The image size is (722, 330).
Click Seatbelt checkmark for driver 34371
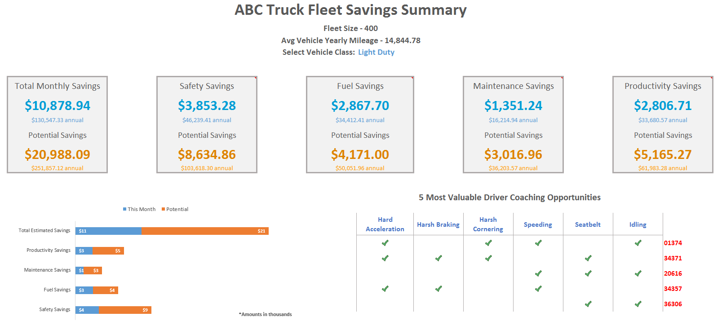[x=588, y=258]
